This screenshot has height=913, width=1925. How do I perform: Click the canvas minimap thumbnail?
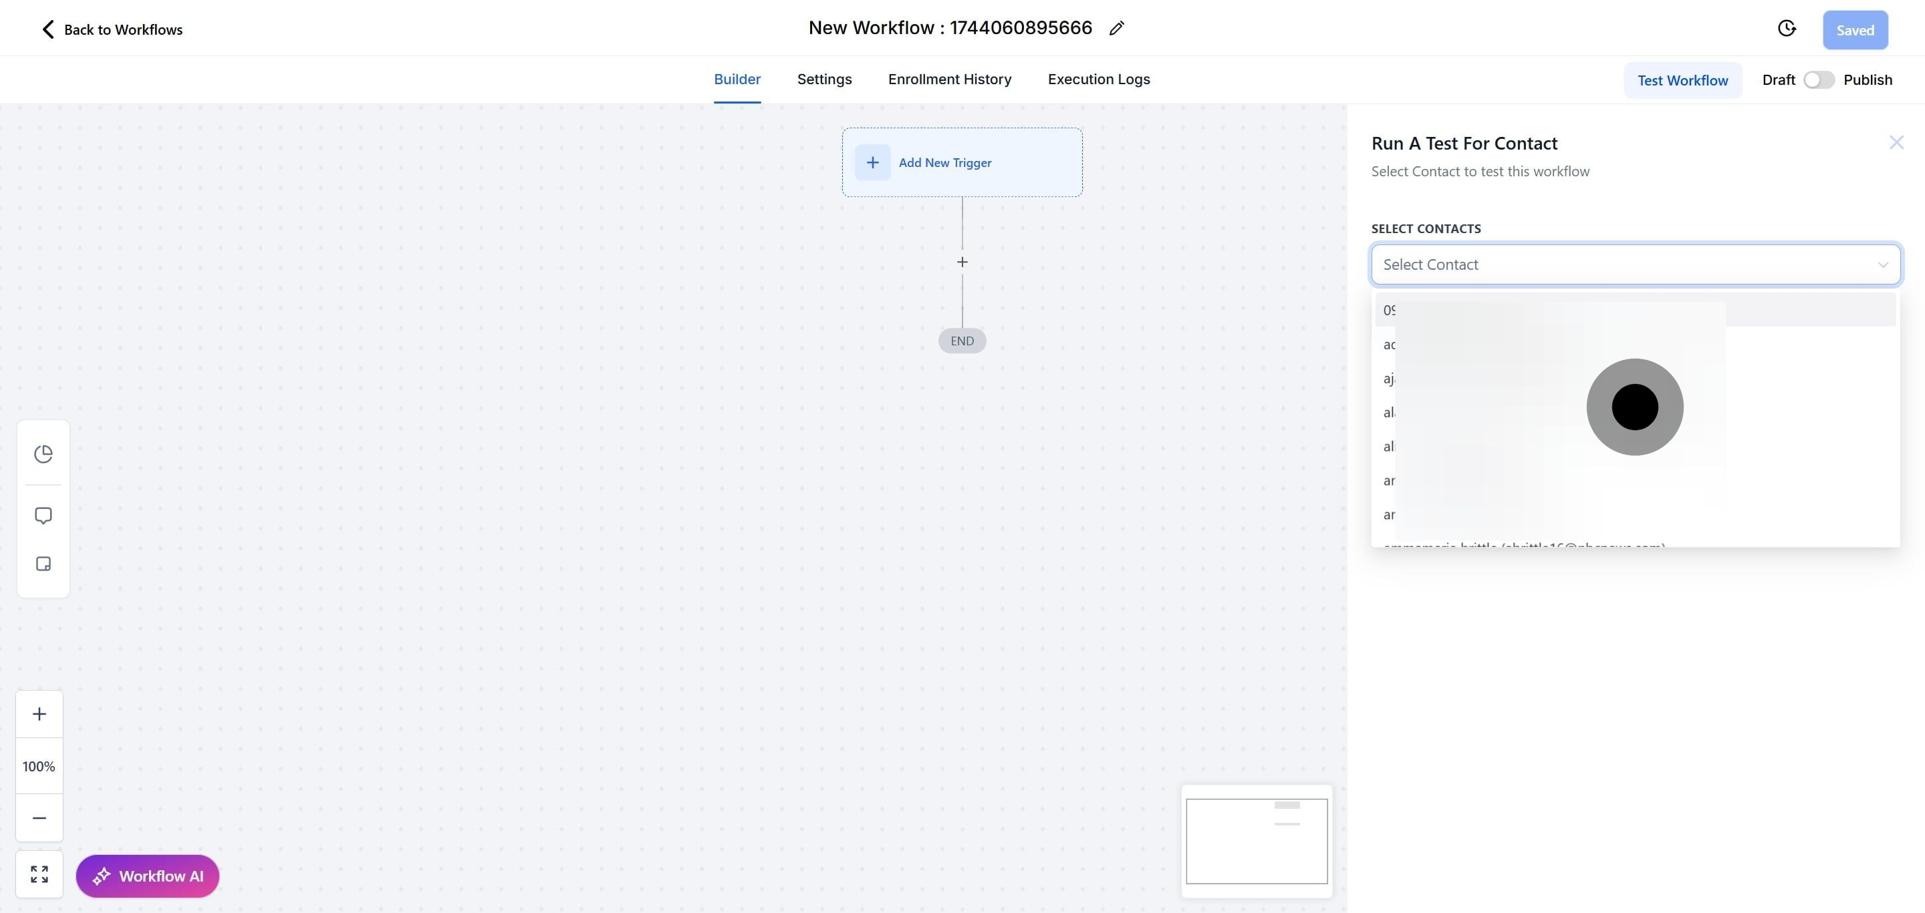1256,841
